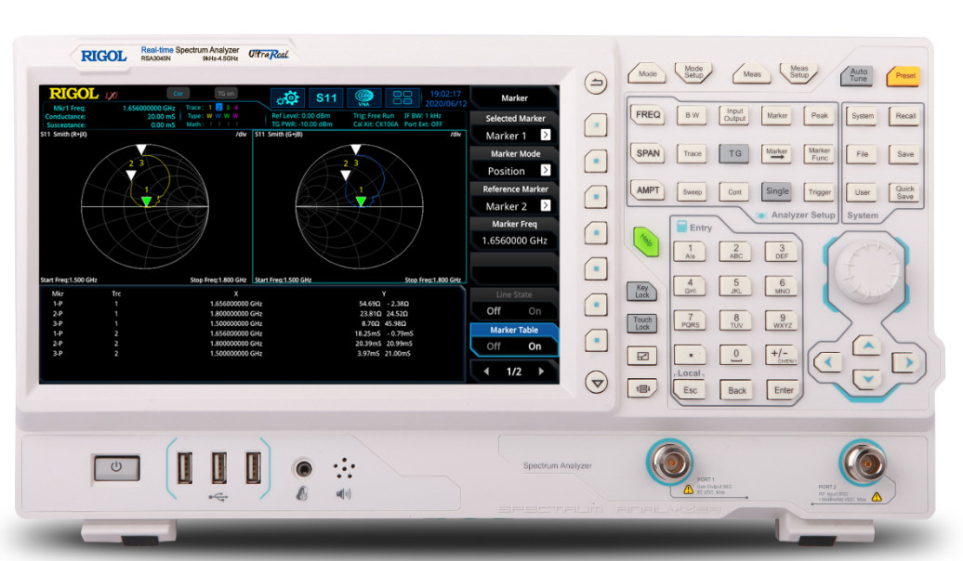
Task: Hit the green Help key
Action: coord(645,241)
